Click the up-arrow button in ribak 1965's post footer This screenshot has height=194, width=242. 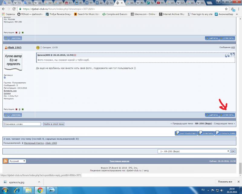coord(6,115)
